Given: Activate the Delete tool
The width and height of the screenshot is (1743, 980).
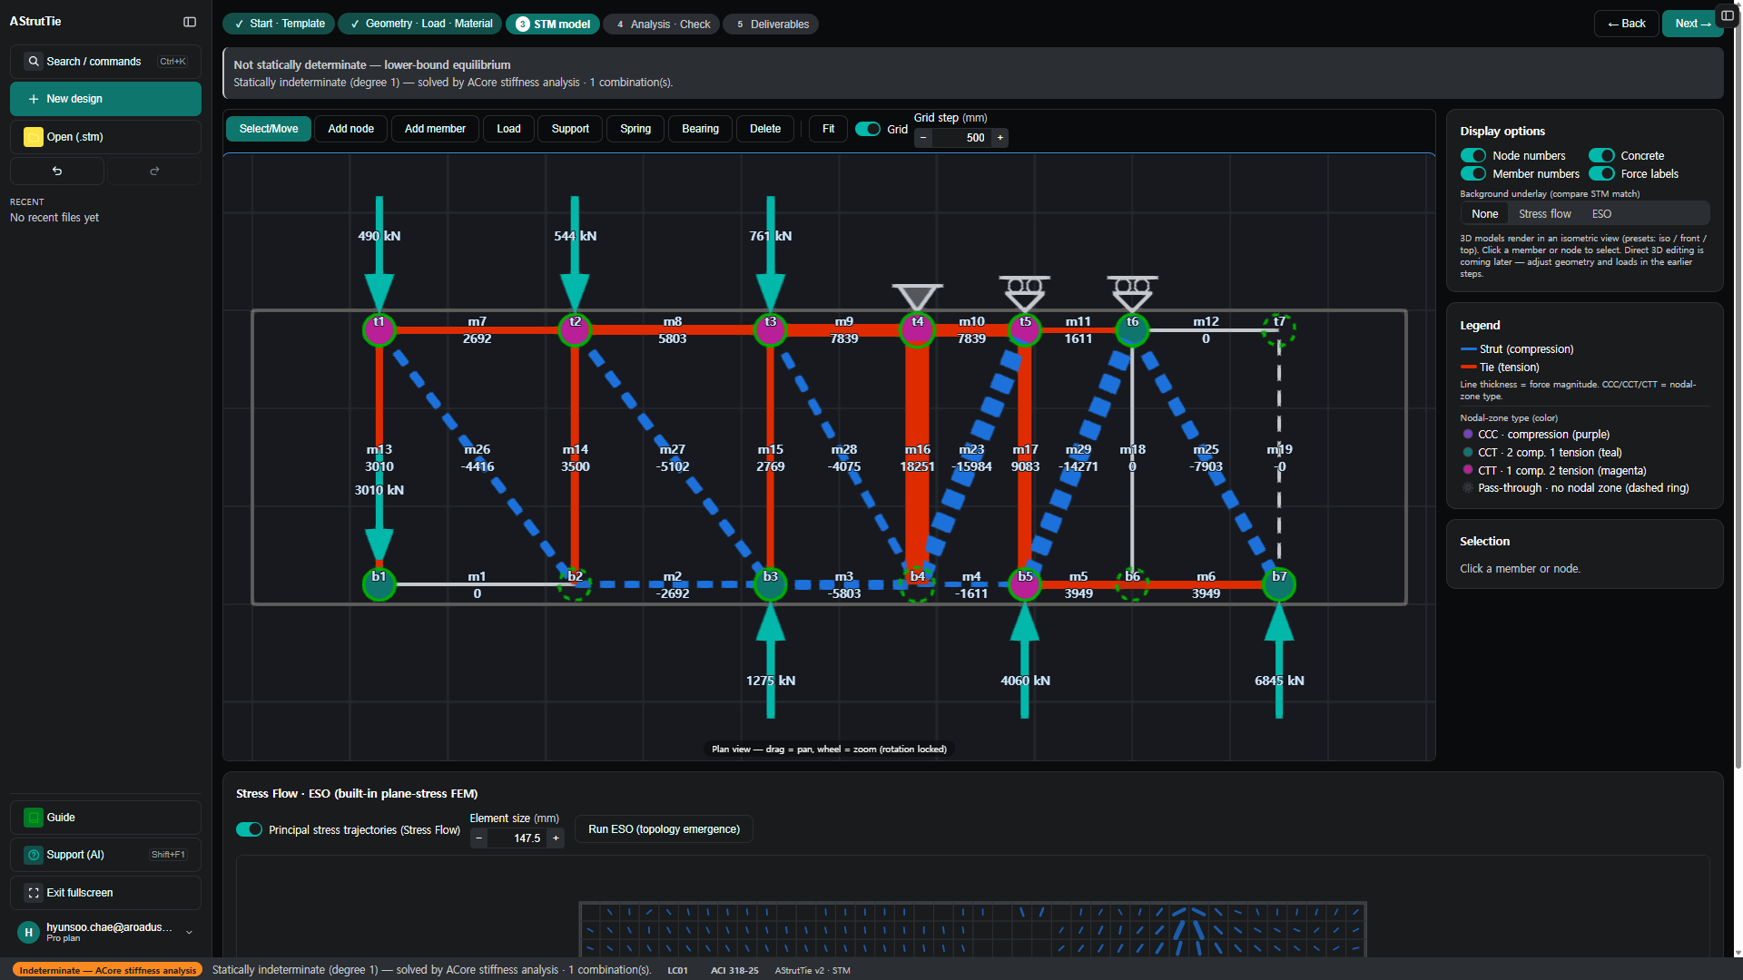Looking at the screenshot, I should click(x=765, y=129).
